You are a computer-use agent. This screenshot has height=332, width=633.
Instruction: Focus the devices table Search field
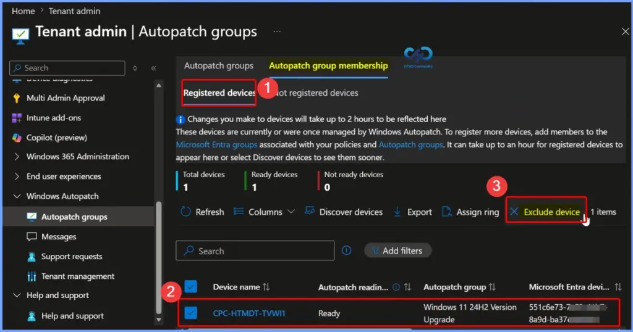point(255,251)
